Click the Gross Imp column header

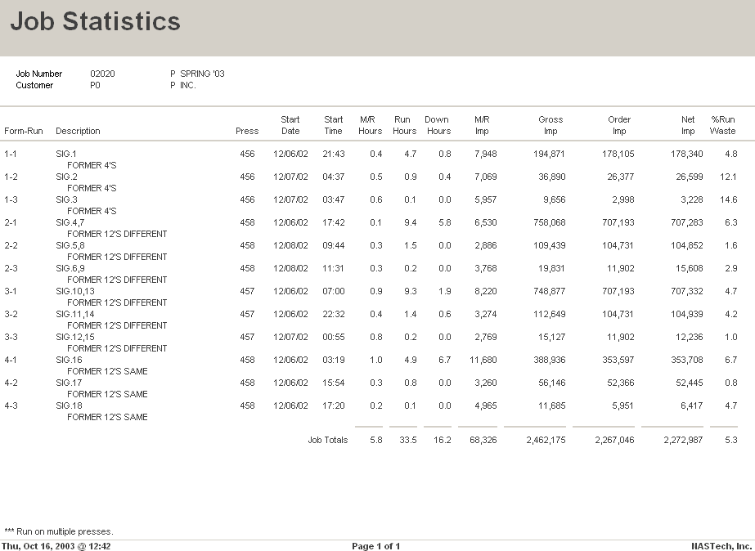tap(551, 125)
